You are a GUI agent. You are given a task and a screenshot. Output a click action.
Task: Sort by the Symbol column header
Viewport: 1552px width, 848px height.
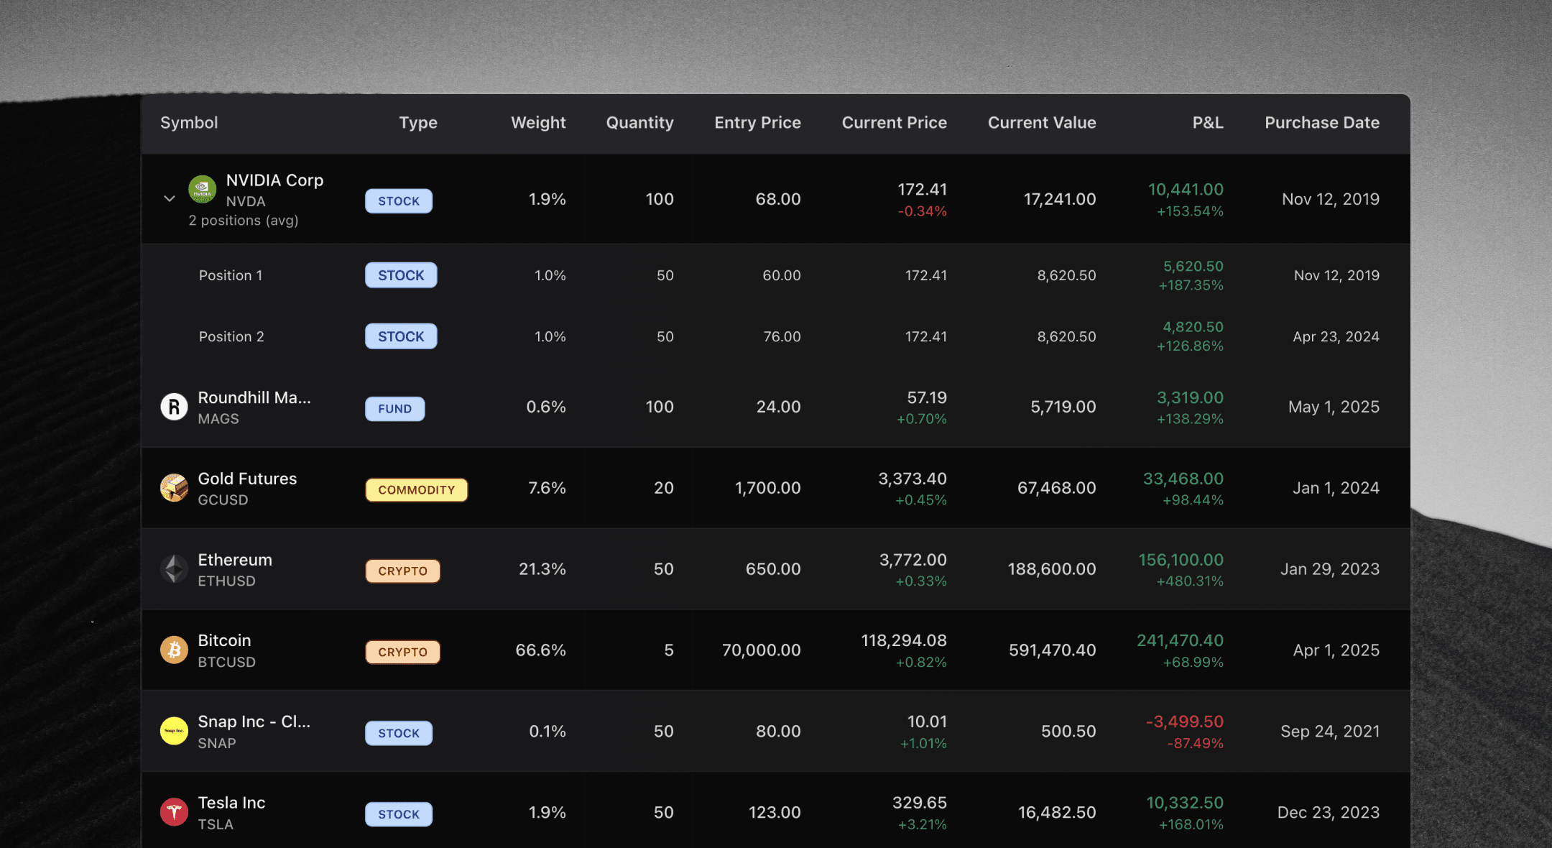coord(189,123)
